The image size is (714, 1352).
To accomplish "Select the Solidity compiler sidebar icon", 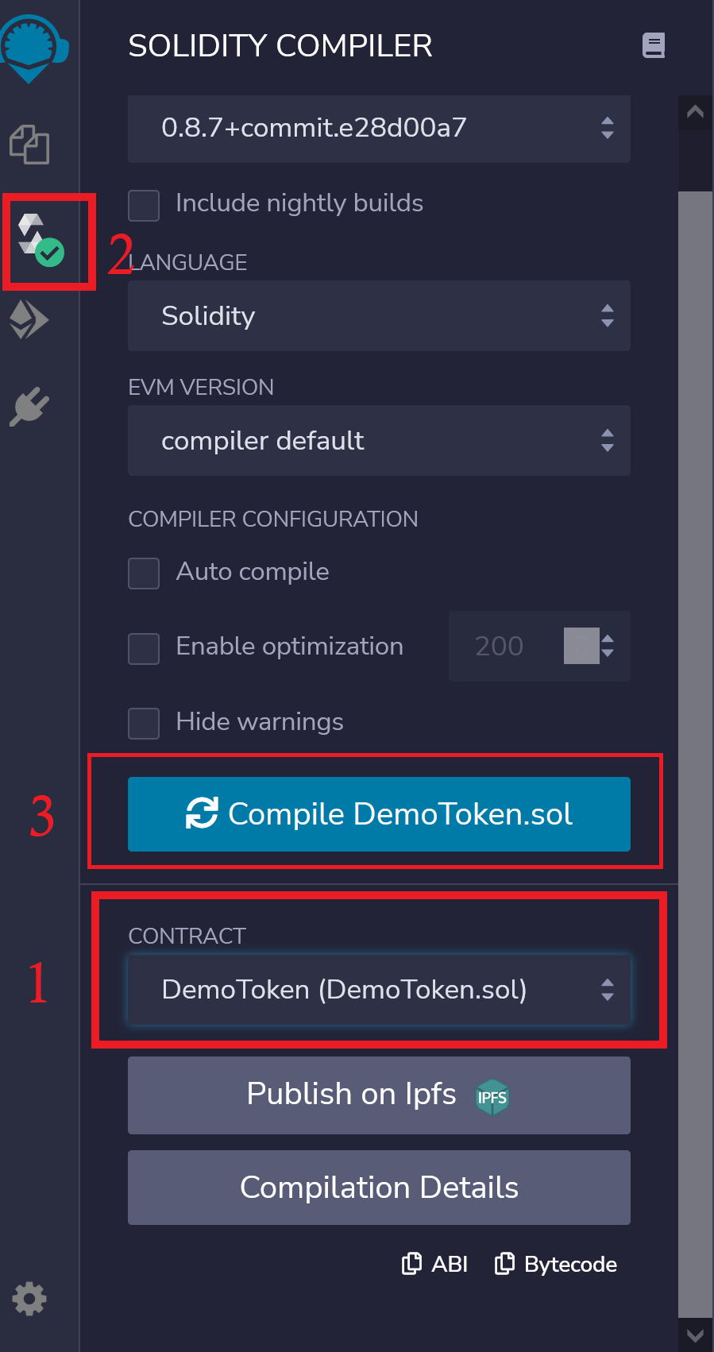I will point(41,240).
